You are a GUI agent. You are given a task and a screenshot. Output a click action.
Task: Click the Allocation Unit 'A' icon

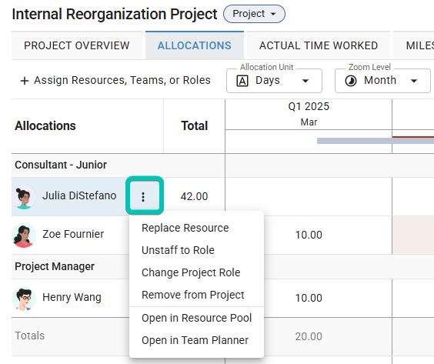(x=242, y=81)
